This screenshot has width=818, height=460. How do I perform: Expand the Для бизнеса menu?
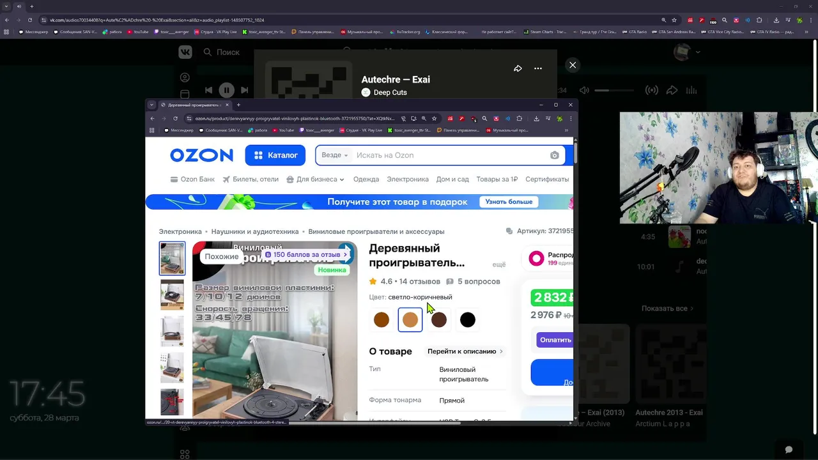pos(316,180)
